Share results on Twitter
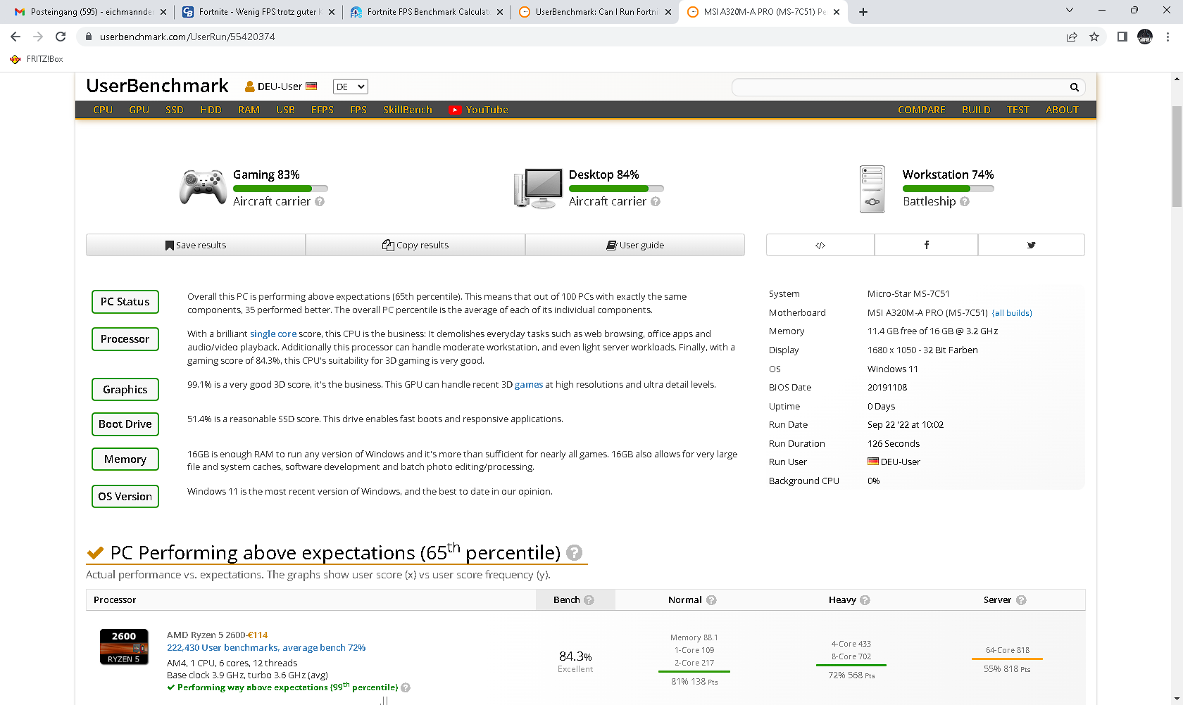Image resolution: width=1183 pixels, height=705 pixels. [1032, 245]
